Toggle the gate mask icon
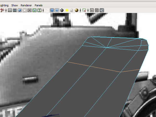The image size is (156, 117). [x=25, y=10]
